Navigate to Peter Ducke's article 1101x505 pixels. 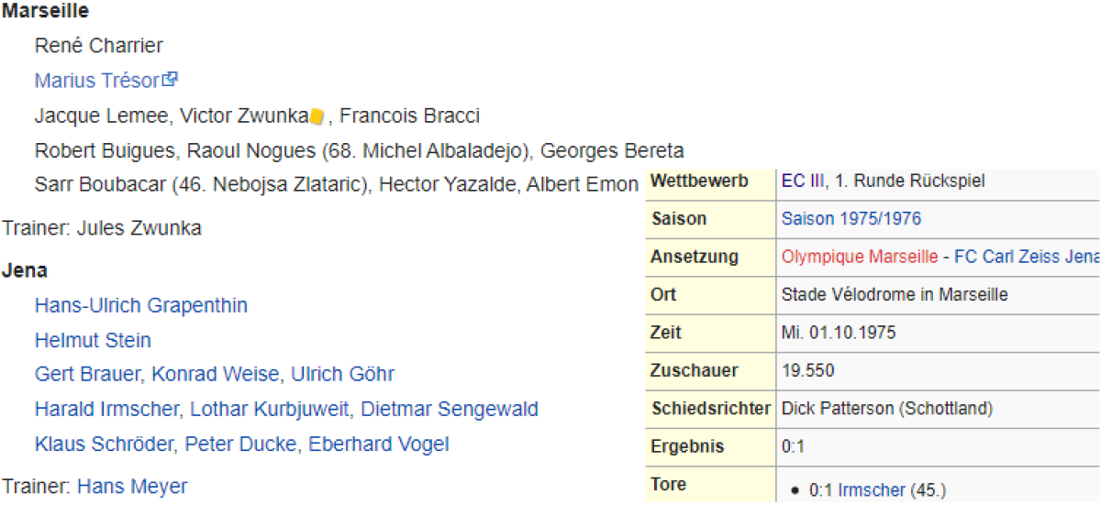click(x=240, y=445)
